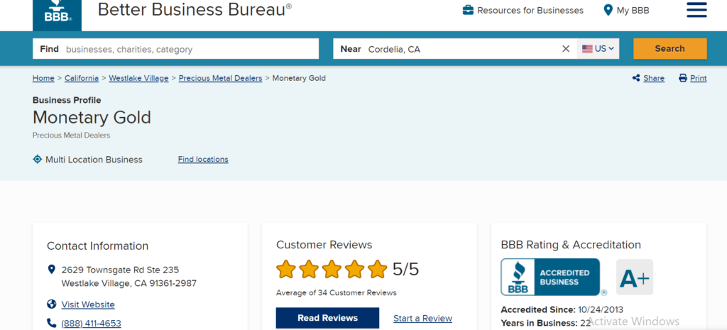Image resolution: width=727 pixels, height=330 pixels.
Task: Click the phone icon beside the number
Action: 51,323
